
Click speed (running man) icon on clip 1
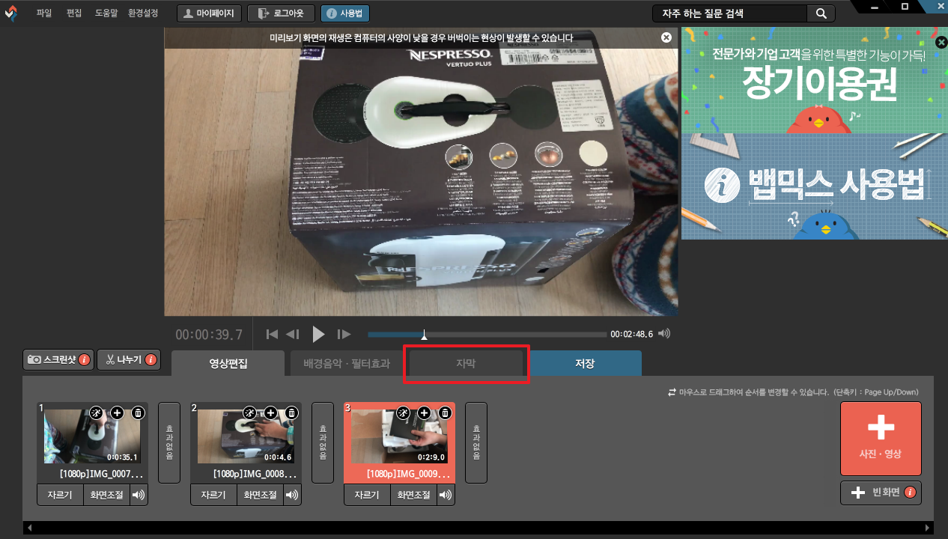point(96,412)
